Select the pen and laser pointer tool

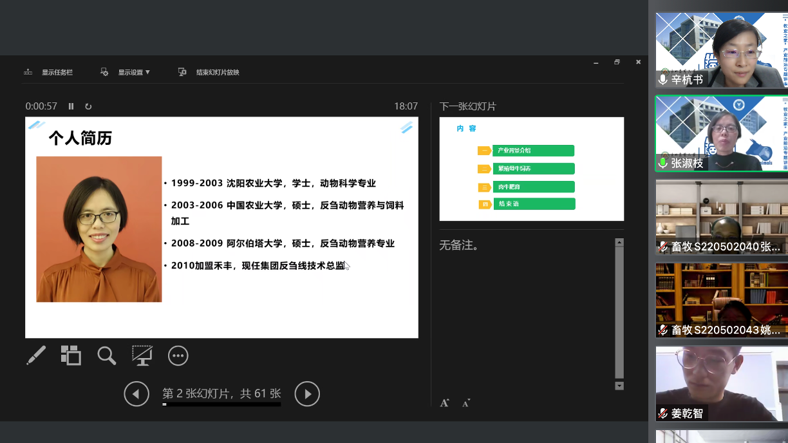click(x=36, y=355)
